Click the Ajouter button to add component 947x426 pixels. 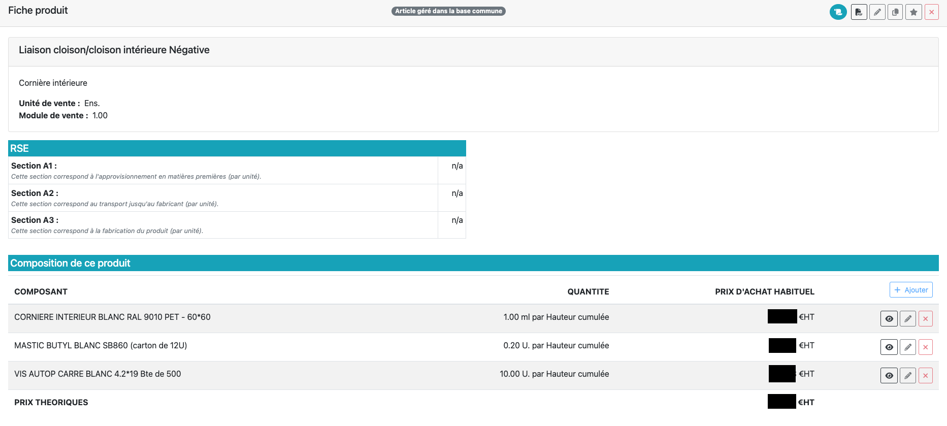911,290
